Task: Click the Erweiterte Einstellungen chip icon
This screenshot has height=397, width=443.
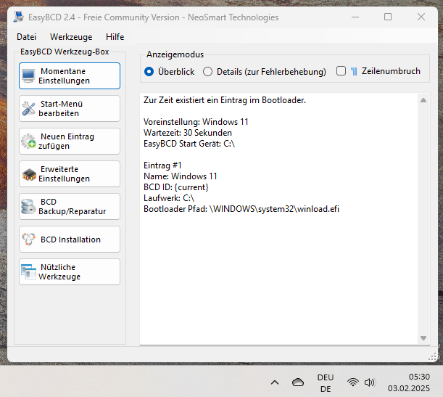Action: pyautogui.click(x=29, y=174)
